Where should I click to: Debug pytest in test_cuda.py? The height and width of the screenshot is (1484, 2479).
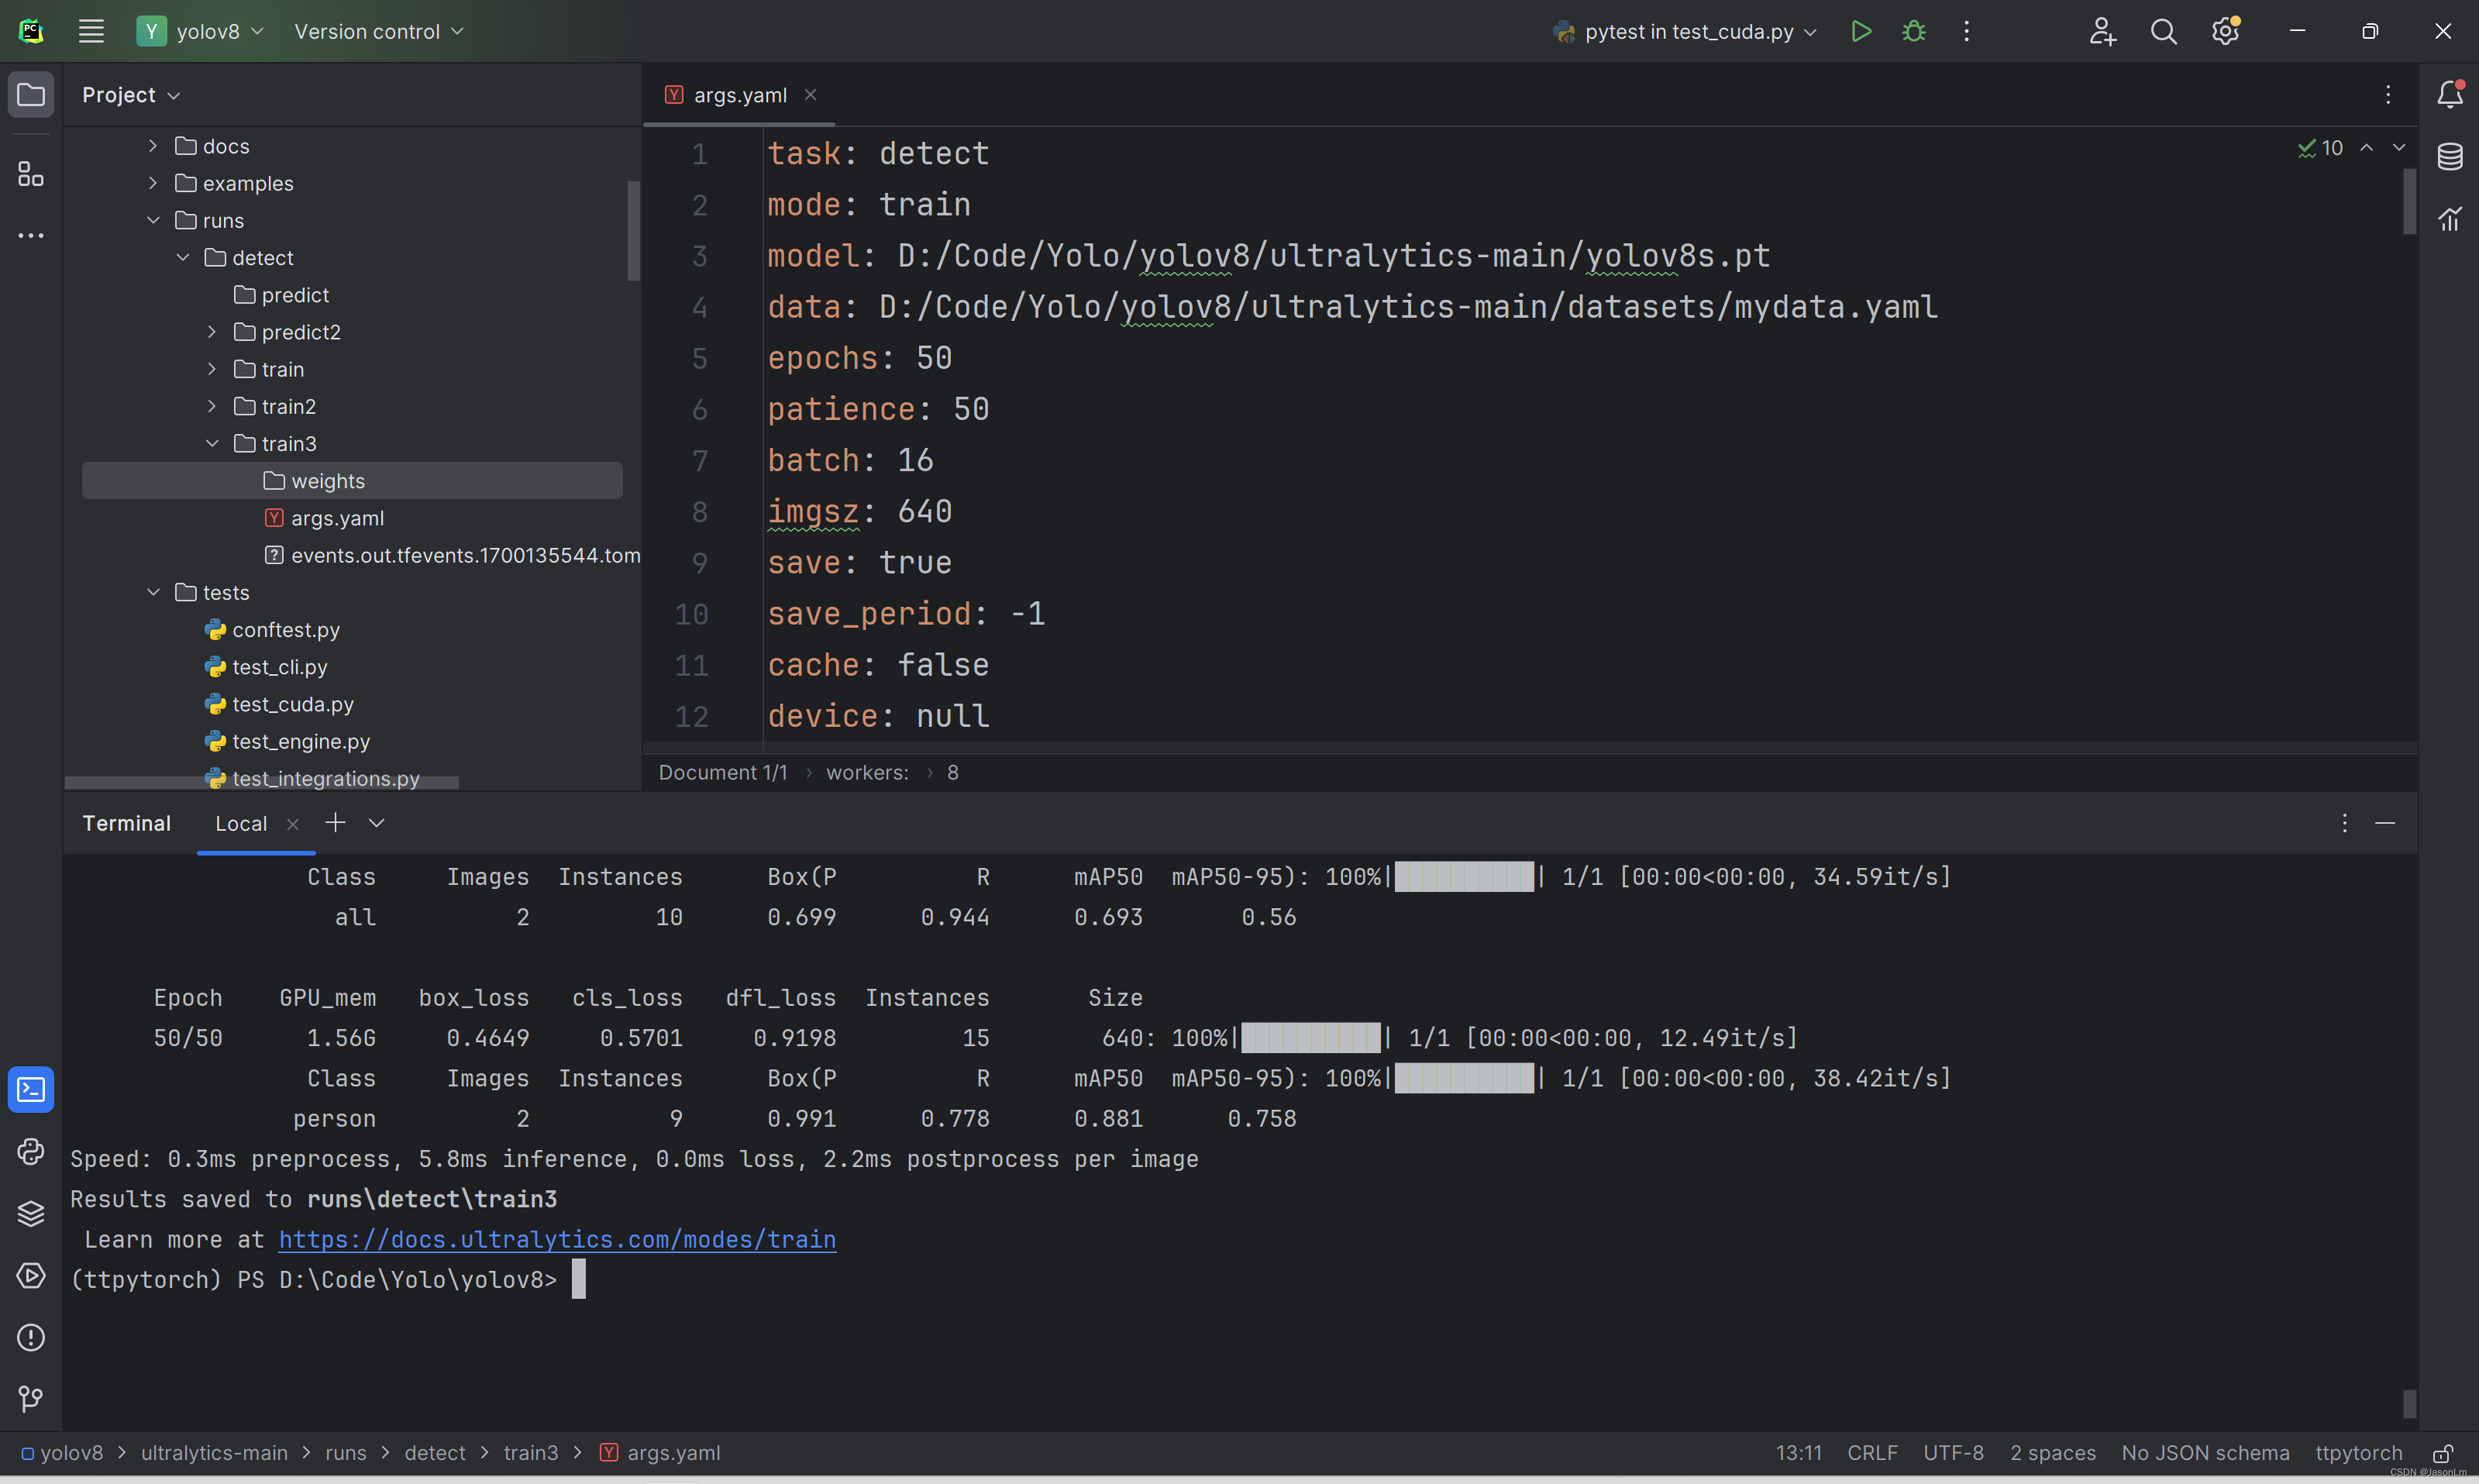[x=1913, y=31]
